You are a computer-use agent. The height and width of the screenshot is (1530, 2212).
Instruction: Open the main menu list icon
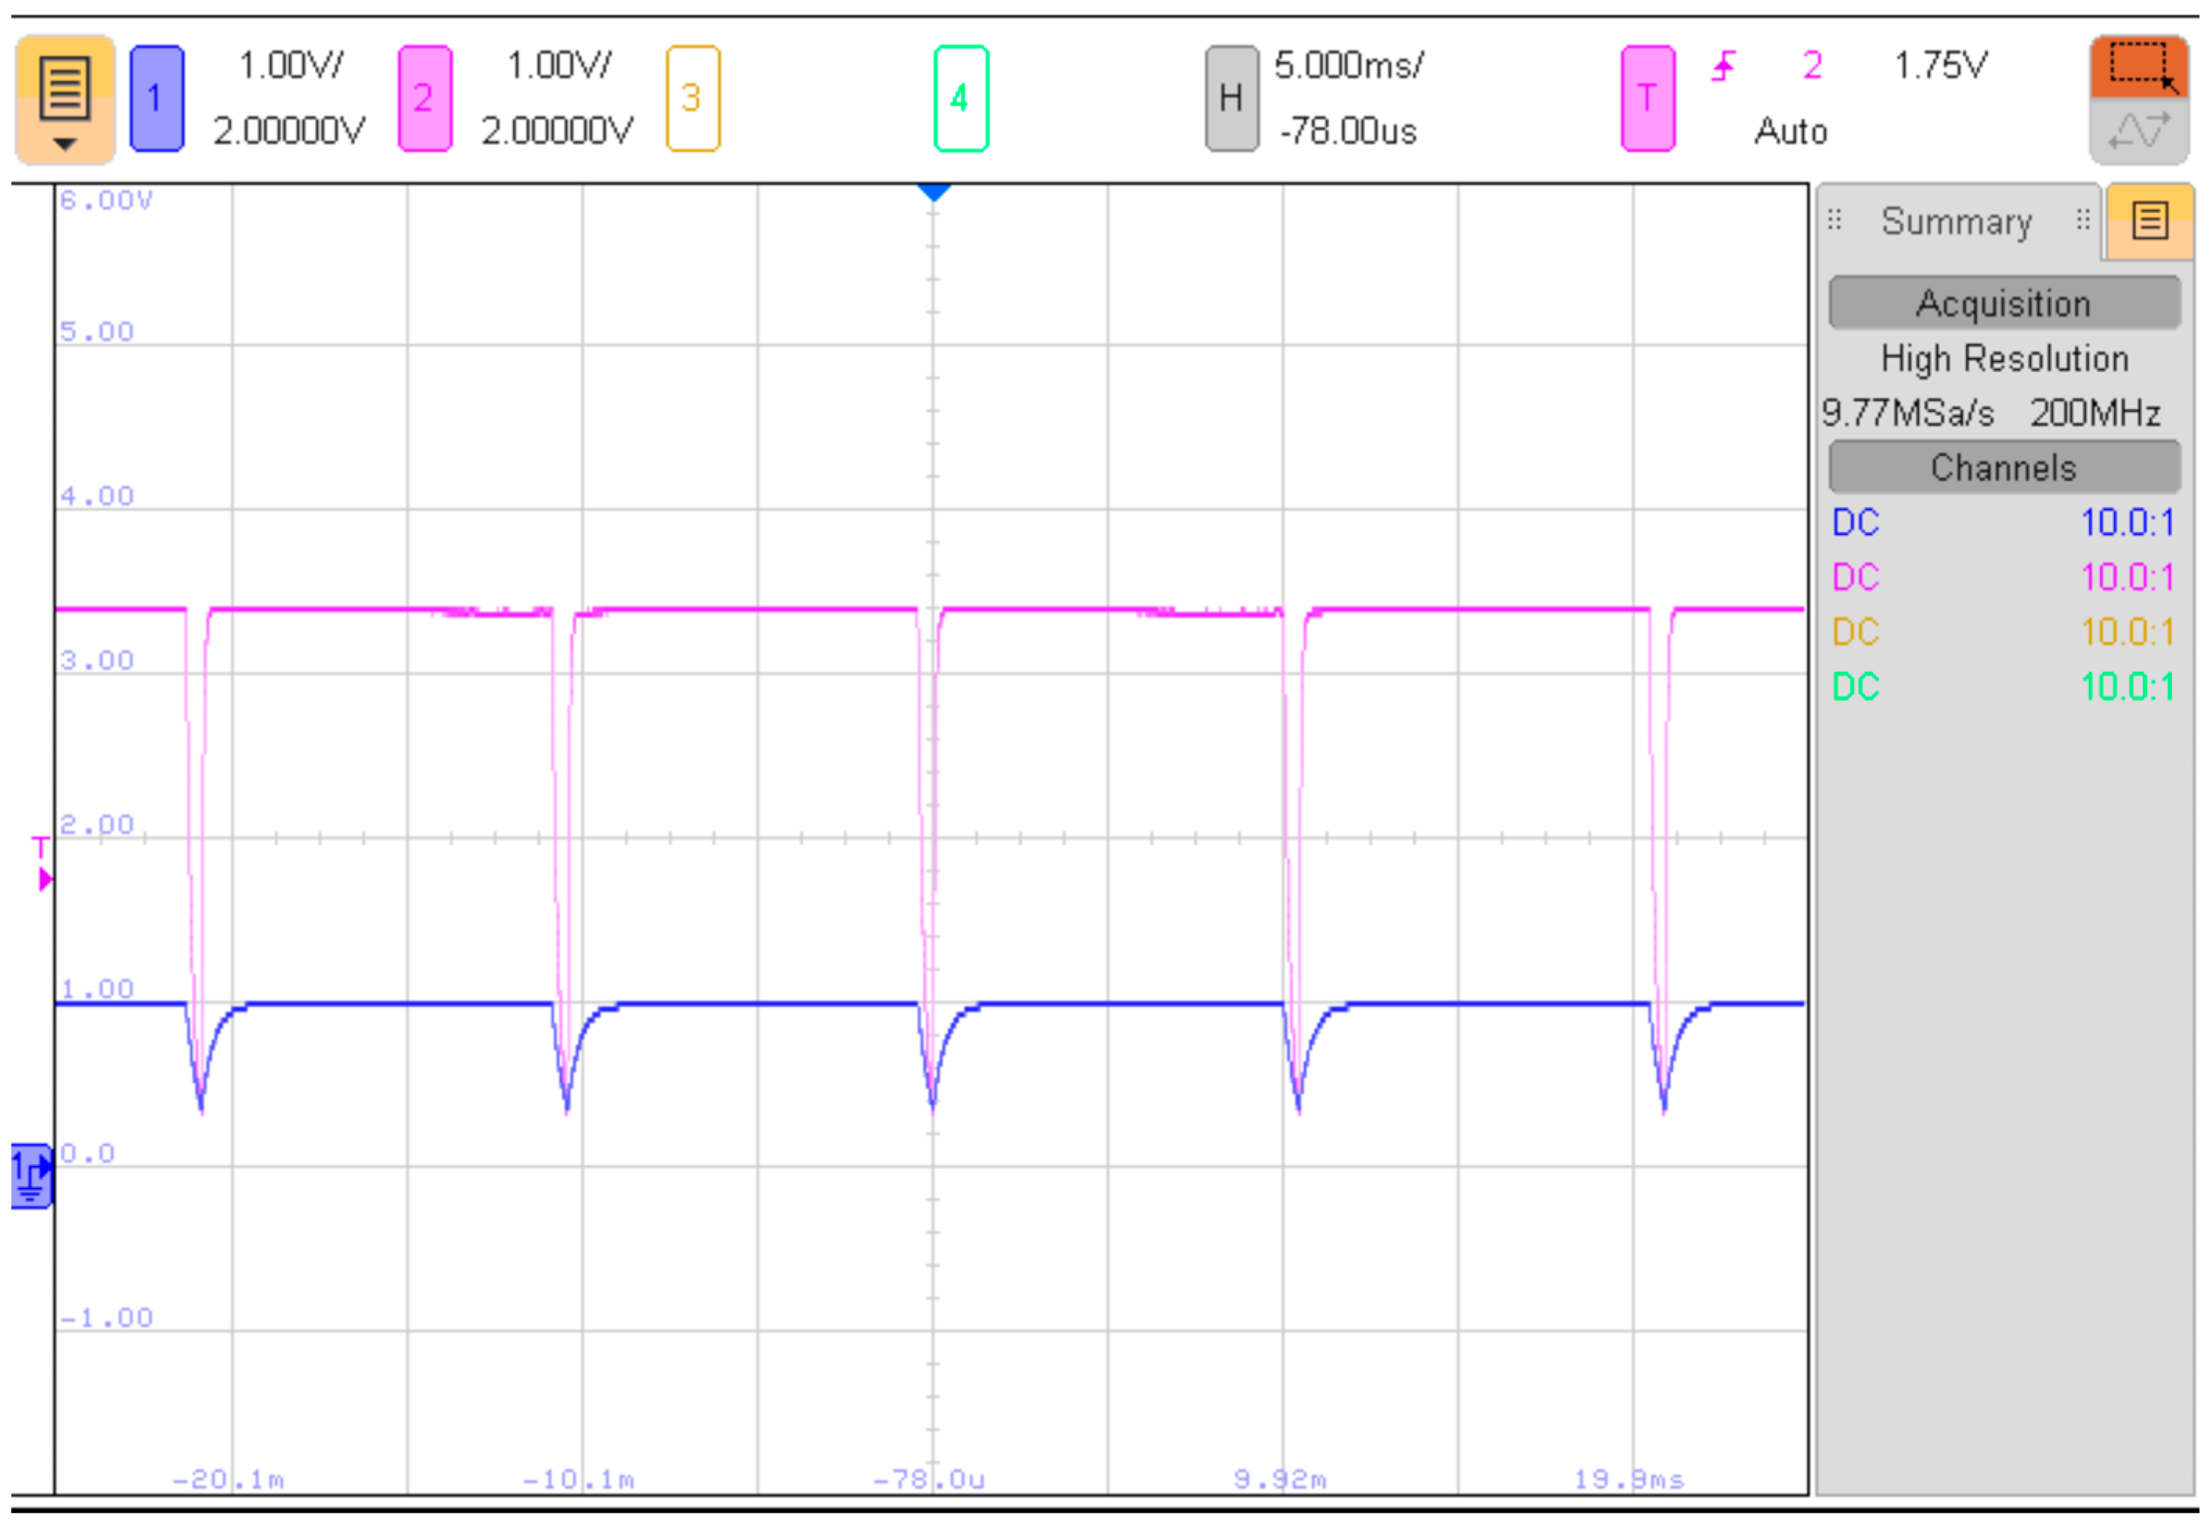point(65,100)
